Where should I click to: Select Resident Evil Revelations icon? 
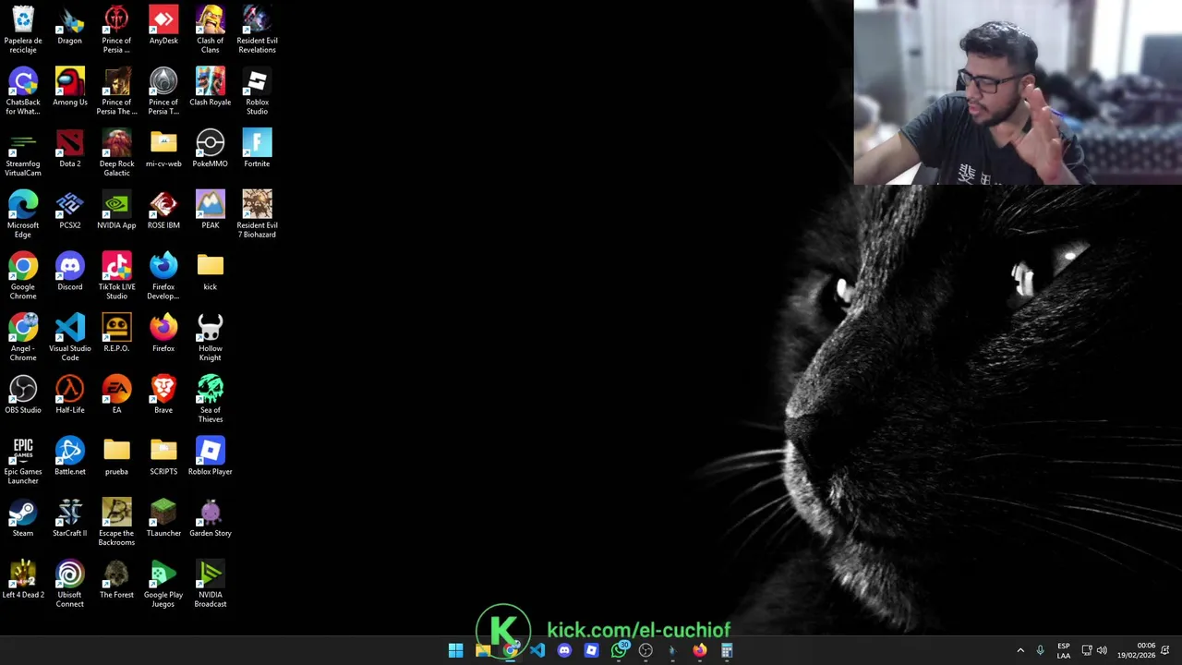(257, 30)
